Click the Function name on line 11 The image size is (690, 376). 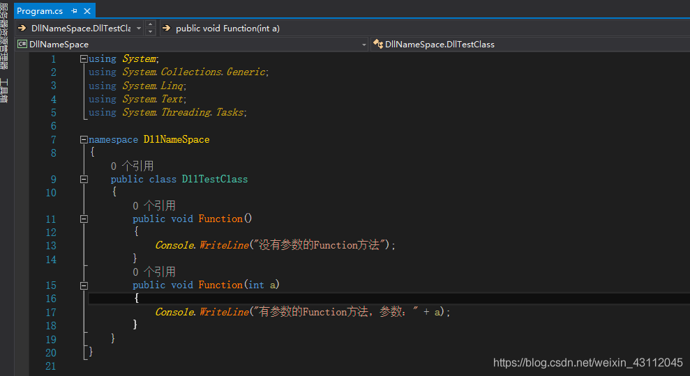[x=220, y=219]
